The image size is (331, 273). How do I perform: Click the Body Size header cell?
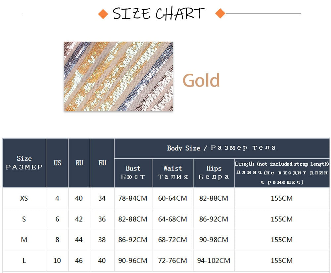pyautogui.click(x=221, y=148)
